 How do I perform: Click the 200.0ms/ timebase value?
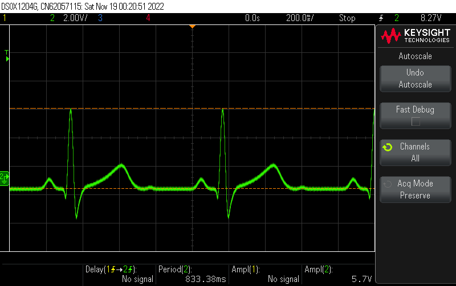coord(300,18)
